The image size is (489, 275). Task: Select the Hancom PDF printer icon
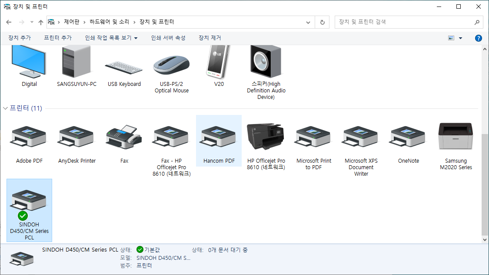[x=219, y=137]
